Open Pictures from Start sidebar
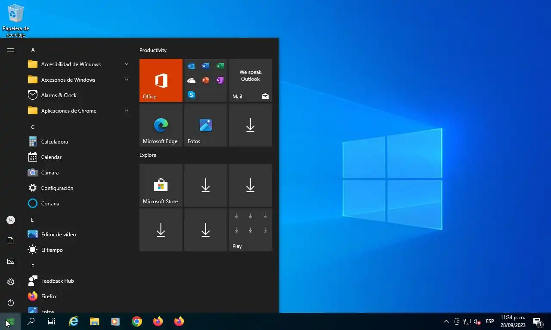 tap(11, 261)
